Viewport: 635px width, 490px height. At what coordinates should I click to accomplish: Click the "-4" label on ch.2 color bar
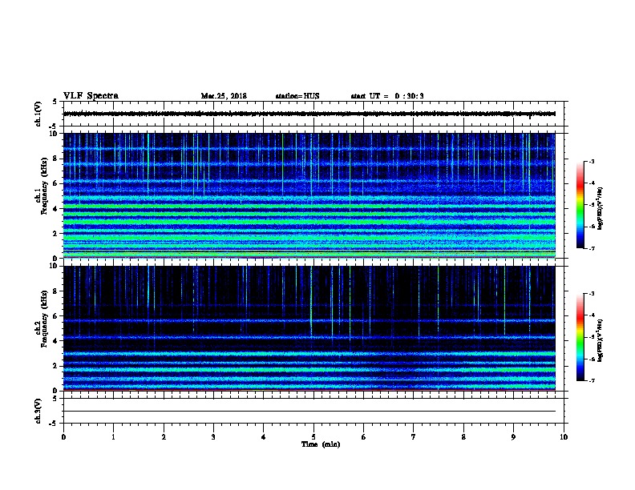[592, 315]
